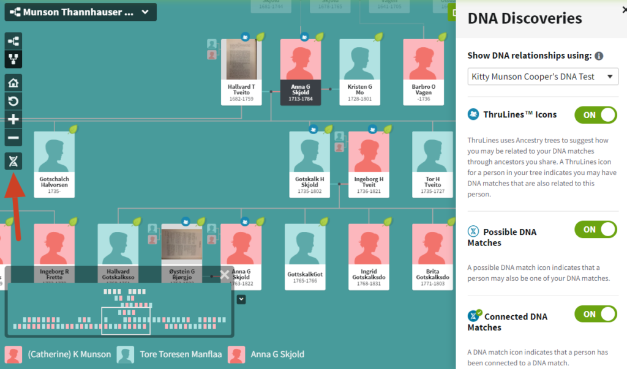This screenshot has height=369, width=627.
Task: Click parents mini icon left of Hallvard T Tveito
Action: 212,49
